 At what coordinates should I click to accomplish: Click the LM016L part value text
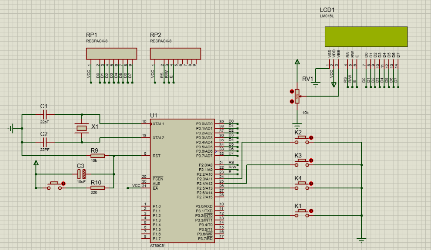pos(327,16)
